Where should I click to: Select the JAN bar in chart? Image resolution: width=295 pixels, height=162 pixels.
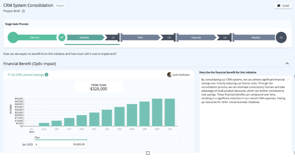(x=107, y=118)
